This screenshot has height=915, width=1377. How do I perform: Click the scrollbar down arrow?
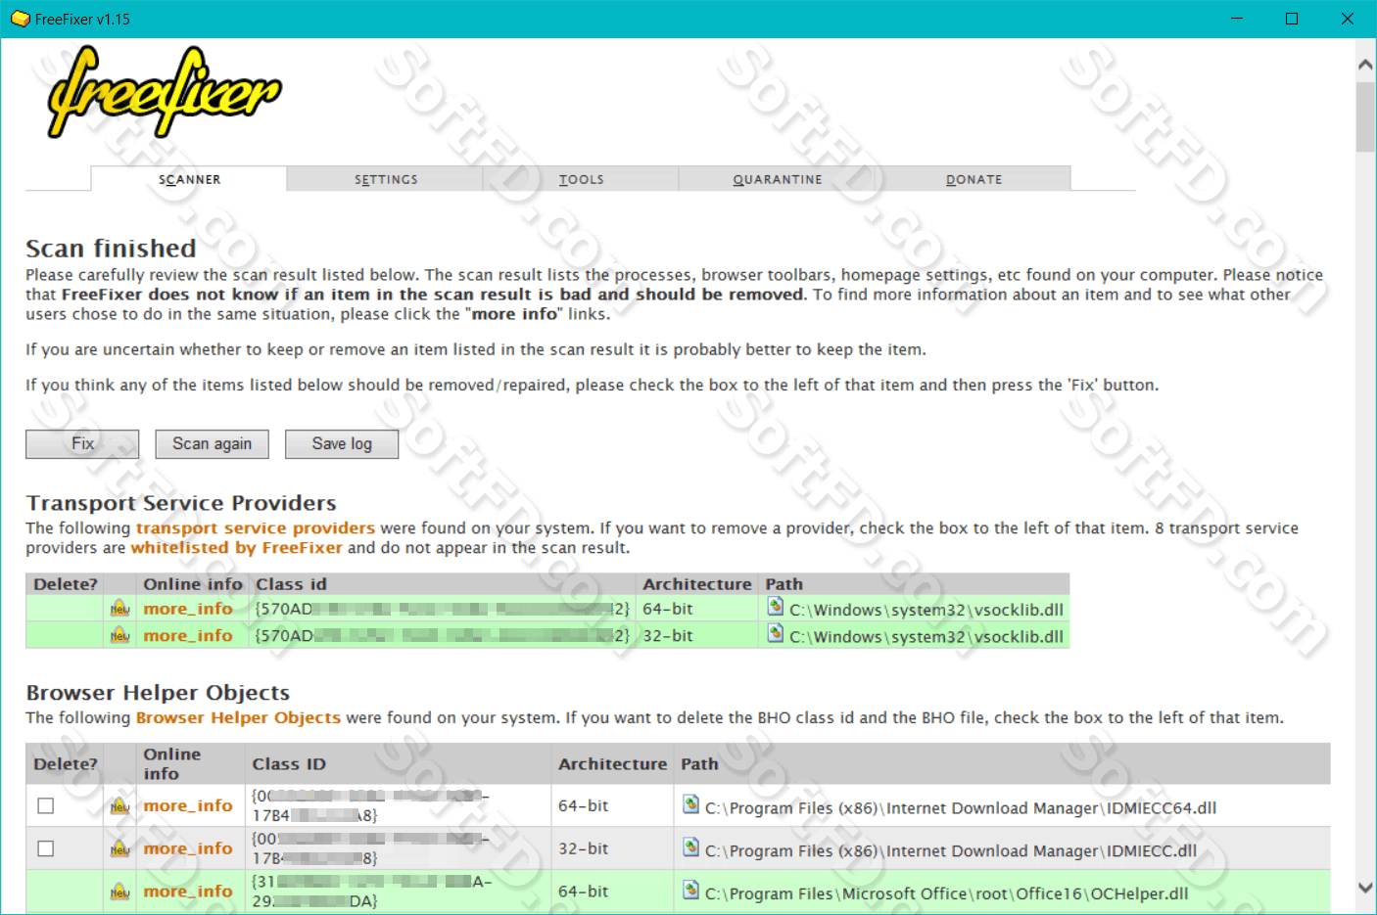click(x=1365, y=888)
